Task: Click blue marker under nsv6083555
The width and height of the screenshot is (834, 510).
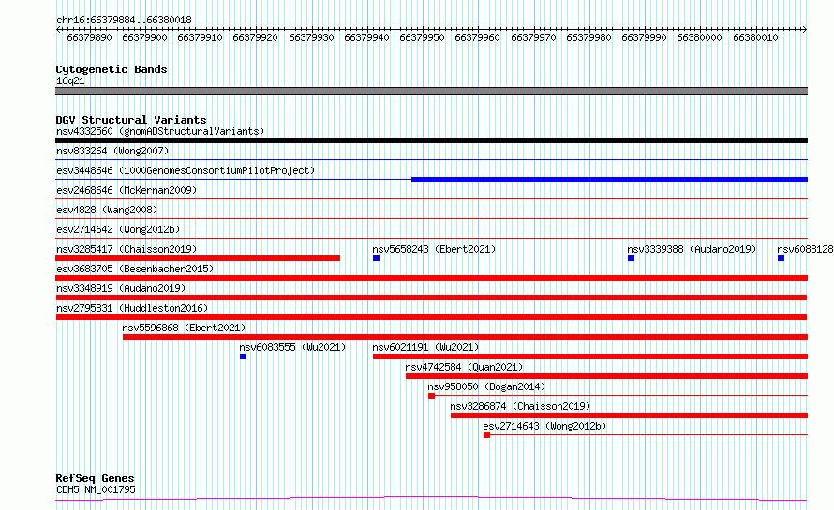Action: pos(243,357)
